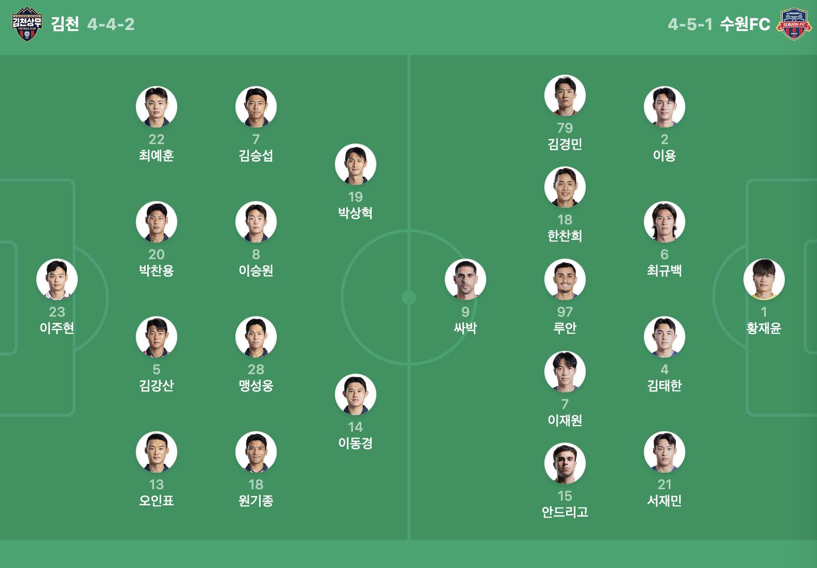Click 김승섭's number 7 avatar
The image size is (817, 568).
coord(256,107)
